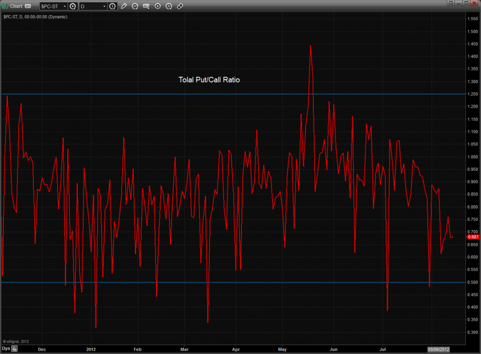The height and width of the screenshot is (354, 481).
Task: Click the red 0.681 current value tag
Action: tap(472, 237)
